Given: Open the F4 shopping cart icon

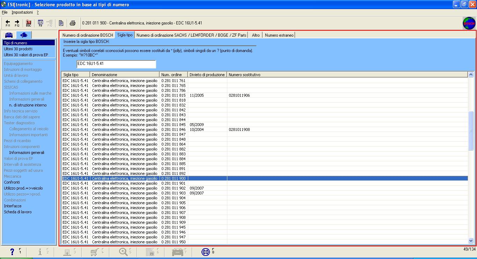Looking at the screenshot, I should point(94,252).
